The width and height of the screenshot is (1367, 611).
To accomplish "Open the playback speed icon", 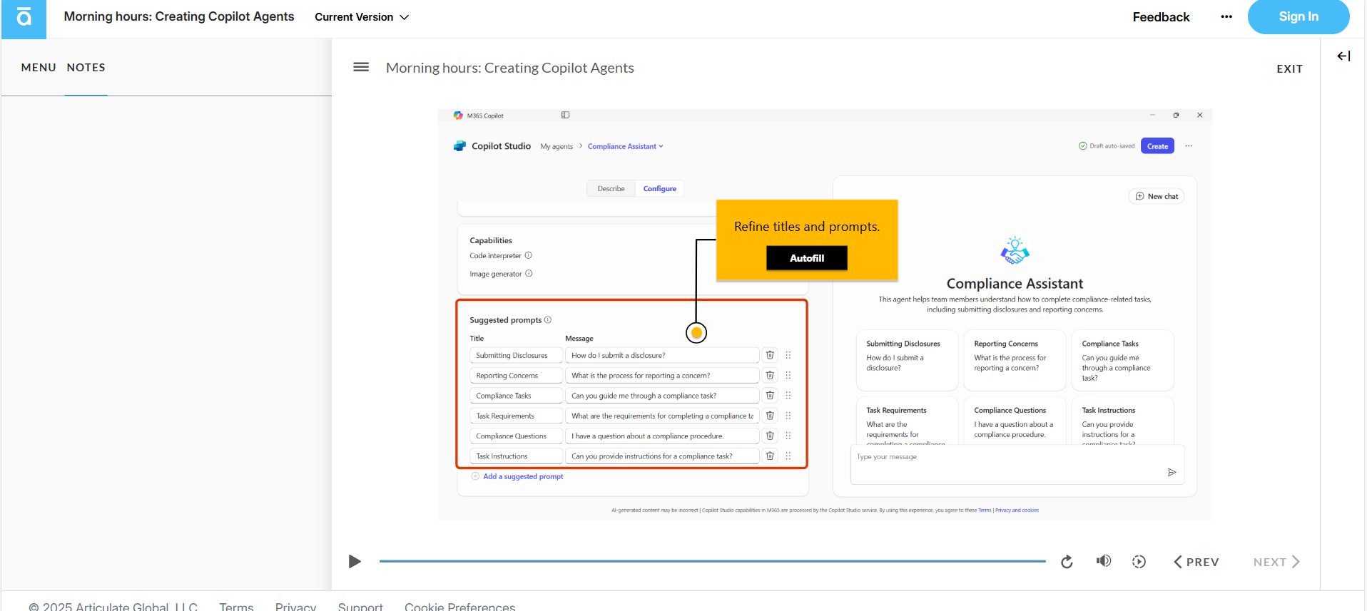I will point(1139,562).
